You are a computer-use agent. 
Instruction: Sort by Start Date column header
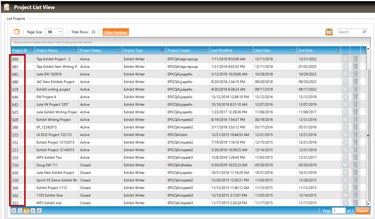coord(263,50)
